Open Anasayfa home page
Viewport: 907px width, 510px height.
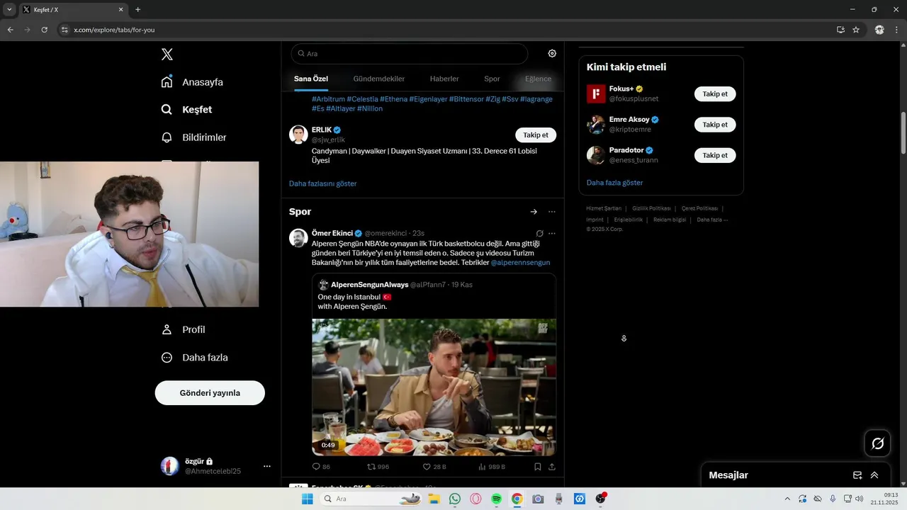pos(192,82)
